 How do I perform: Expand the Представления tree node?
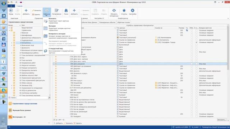coord(9,28)
